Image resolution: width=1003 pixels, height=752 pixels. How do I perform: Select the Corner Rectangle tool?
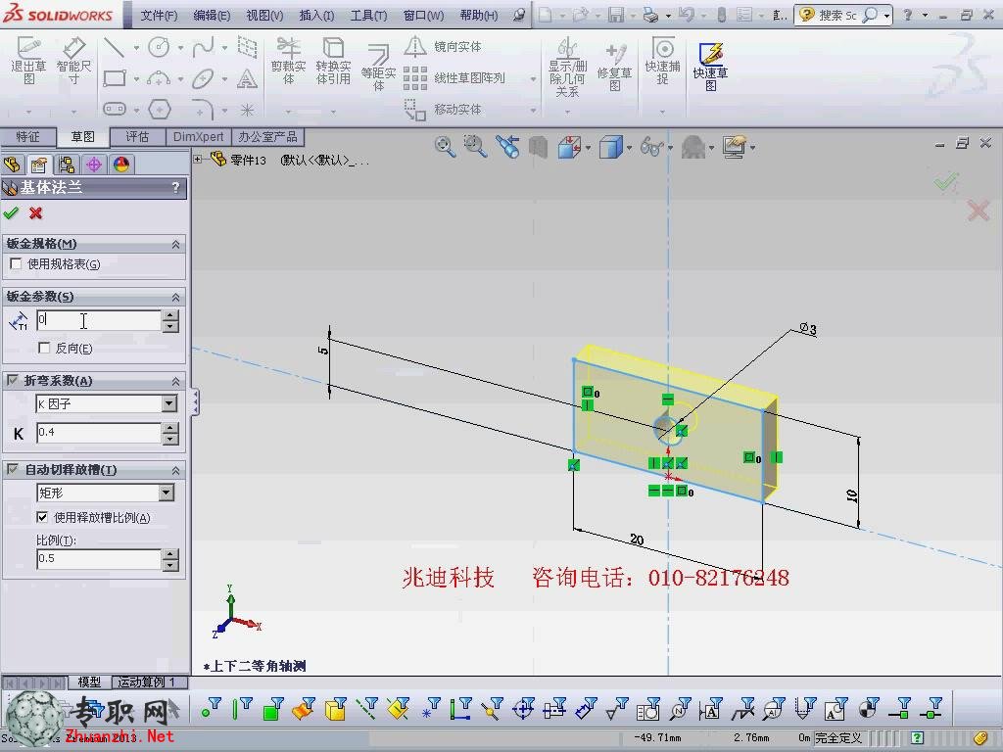[x=114, y=78]
